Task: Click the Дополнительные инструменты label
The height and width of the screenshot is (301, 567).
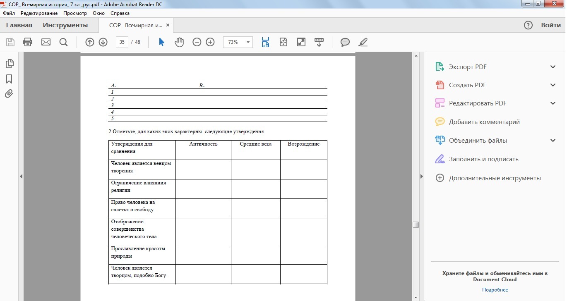Action: click(x=495, y=178)
